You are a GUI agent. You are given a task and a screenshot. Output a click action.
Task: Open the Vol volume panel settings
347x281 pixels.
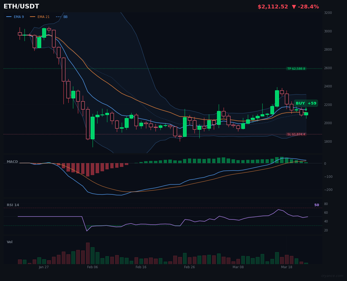click(x=10, y=242)
